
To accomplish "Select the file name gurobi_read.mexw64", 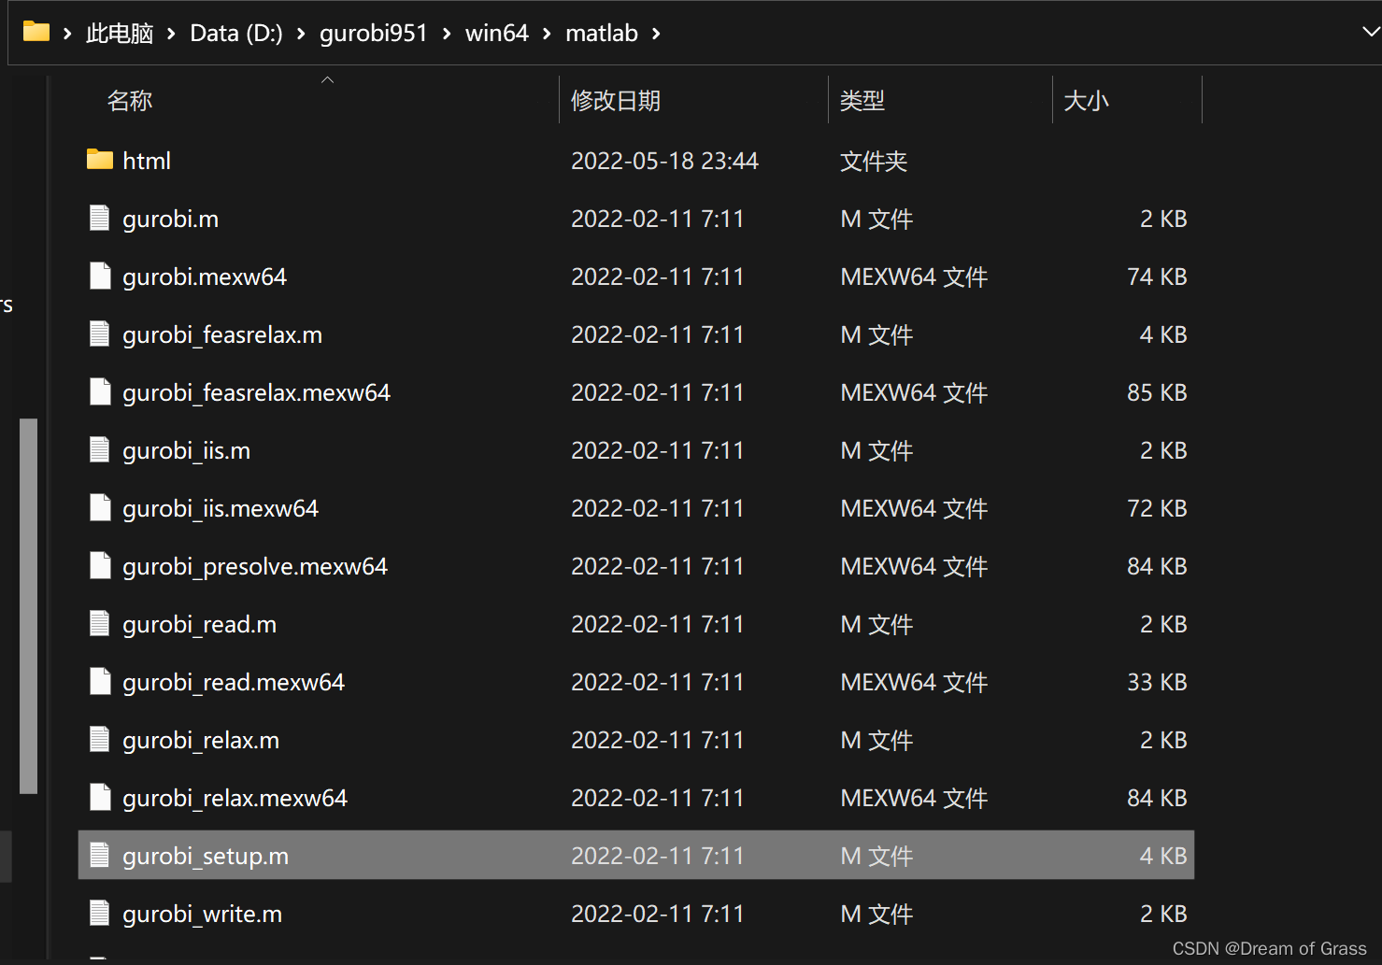I will (x=234, y=682).
